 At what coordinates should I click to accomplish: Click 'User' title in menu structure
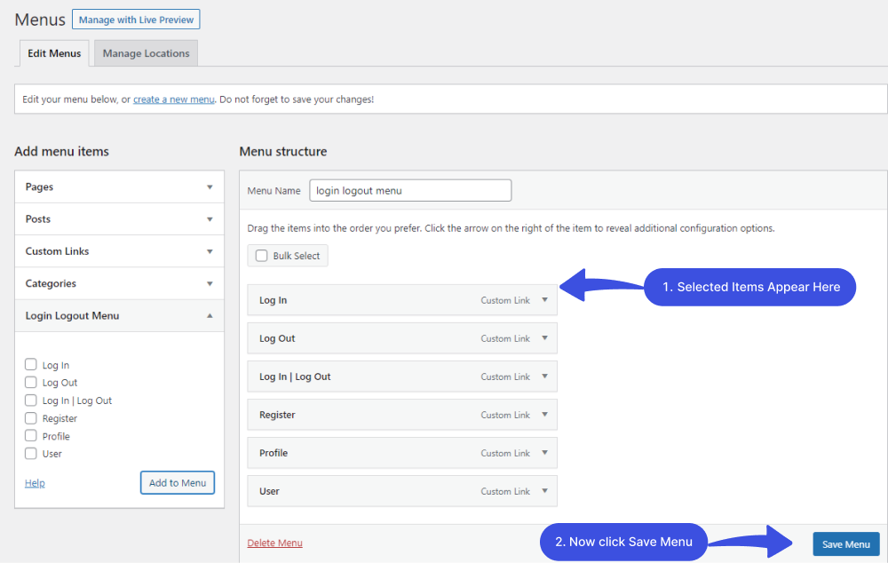pos(269,491)
